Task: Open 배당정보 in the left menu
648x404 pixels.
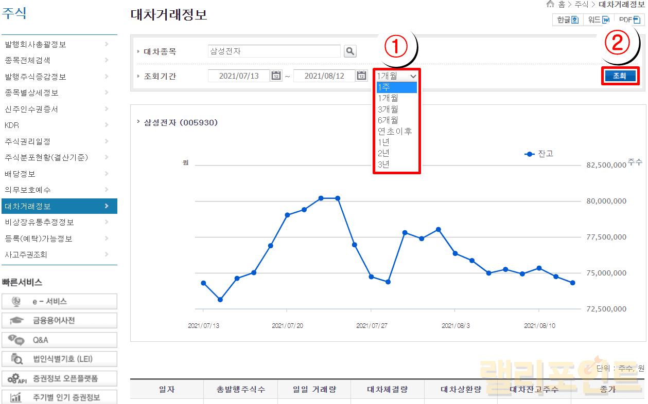Action: [59, 174]
